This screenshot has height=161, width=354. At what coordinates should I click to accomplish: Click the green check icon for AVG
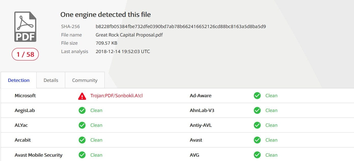click(257, 155)
